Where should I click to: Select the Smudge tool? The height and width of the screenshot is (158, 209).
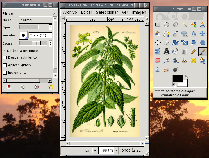coord(167,69)
